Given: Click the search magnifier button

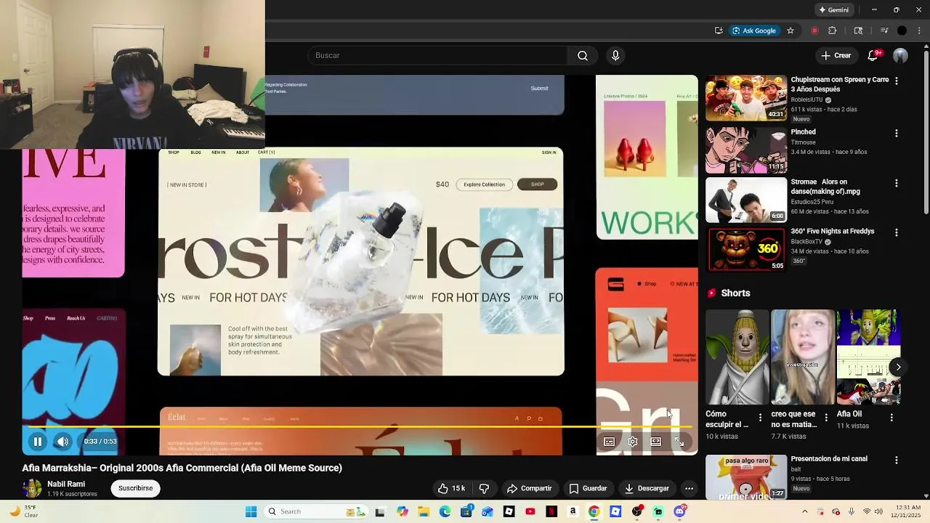Looking at the screenshot, I should (x=583, y=55).
